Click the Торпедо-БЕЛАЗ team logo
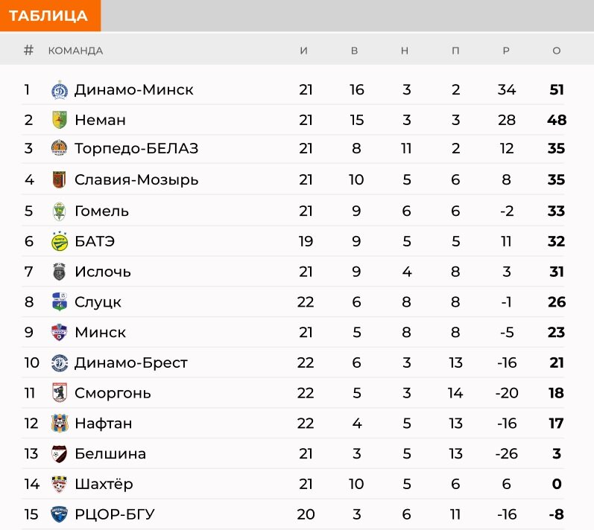This screenshot has height=530, width=594. tap(60, 148)
